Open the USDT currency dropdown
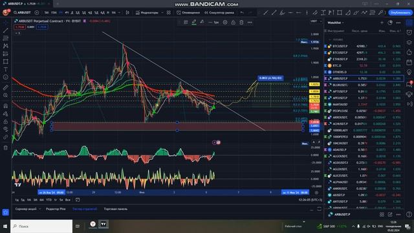The image size is (414, 233). 316,21
